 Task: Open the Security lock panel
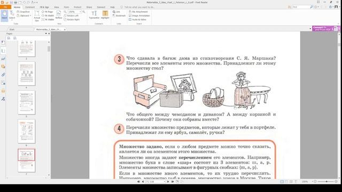(x=3, y=91)
